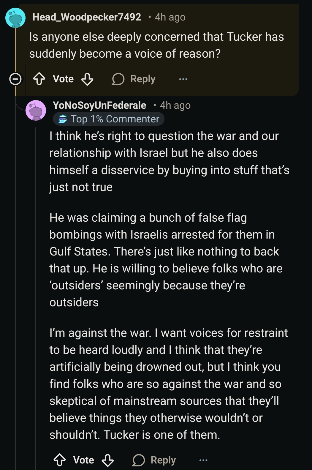
Task: Click the 4h ago timestamp on top comment
Action: [x=170, y=17]
